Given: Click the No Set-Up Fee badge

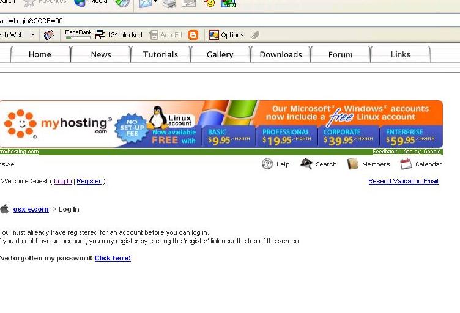Looking at the screenshot, I should 132,128.
